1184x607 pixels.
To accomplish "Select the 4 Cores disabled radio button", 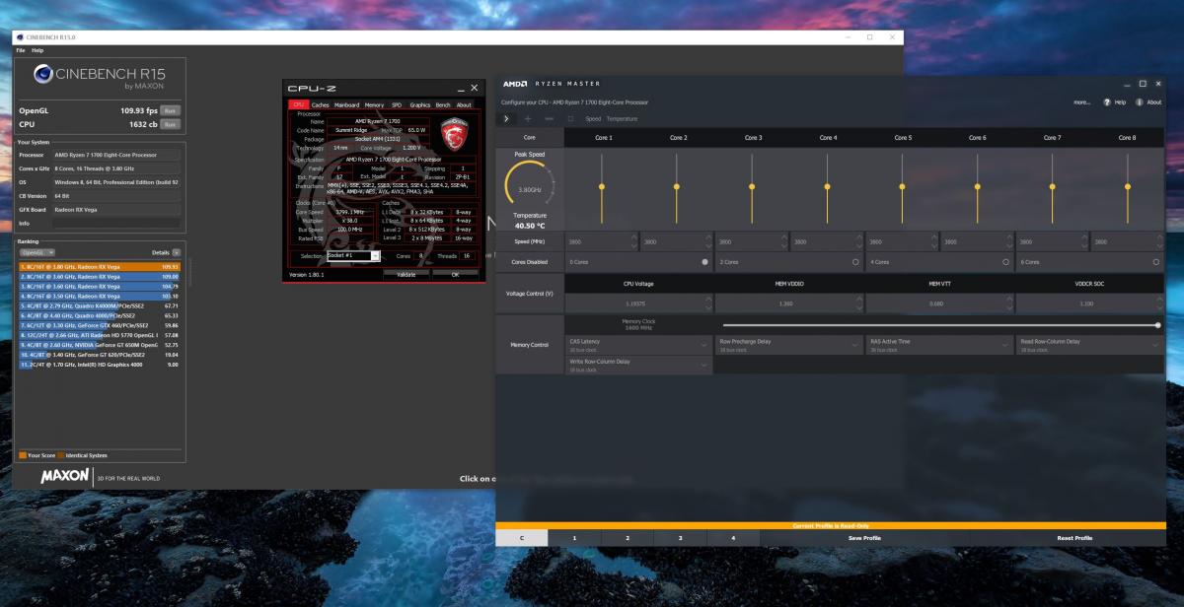I will coord(1005,262).
